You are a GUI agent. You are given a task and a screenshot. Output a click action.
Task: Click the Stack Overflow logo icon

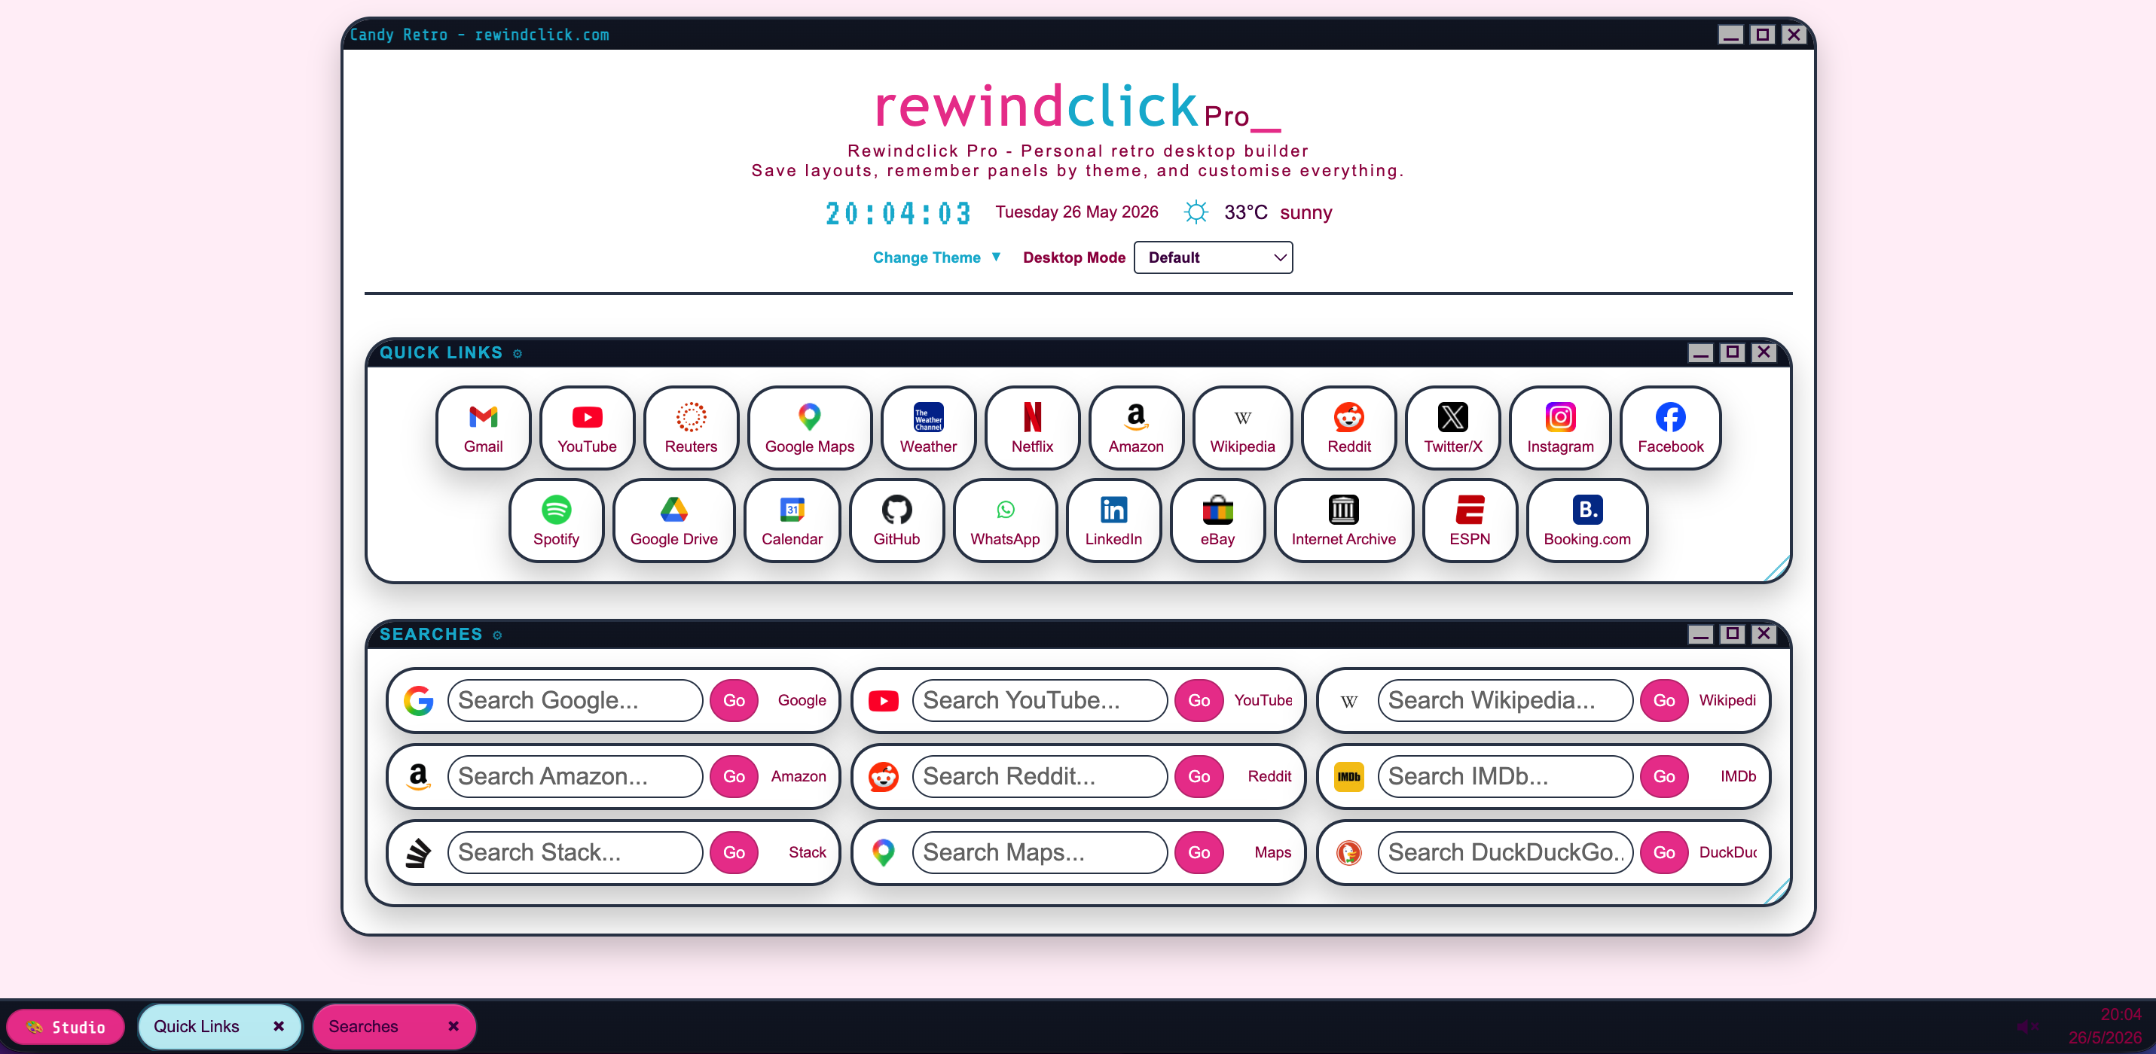(419, 852)
